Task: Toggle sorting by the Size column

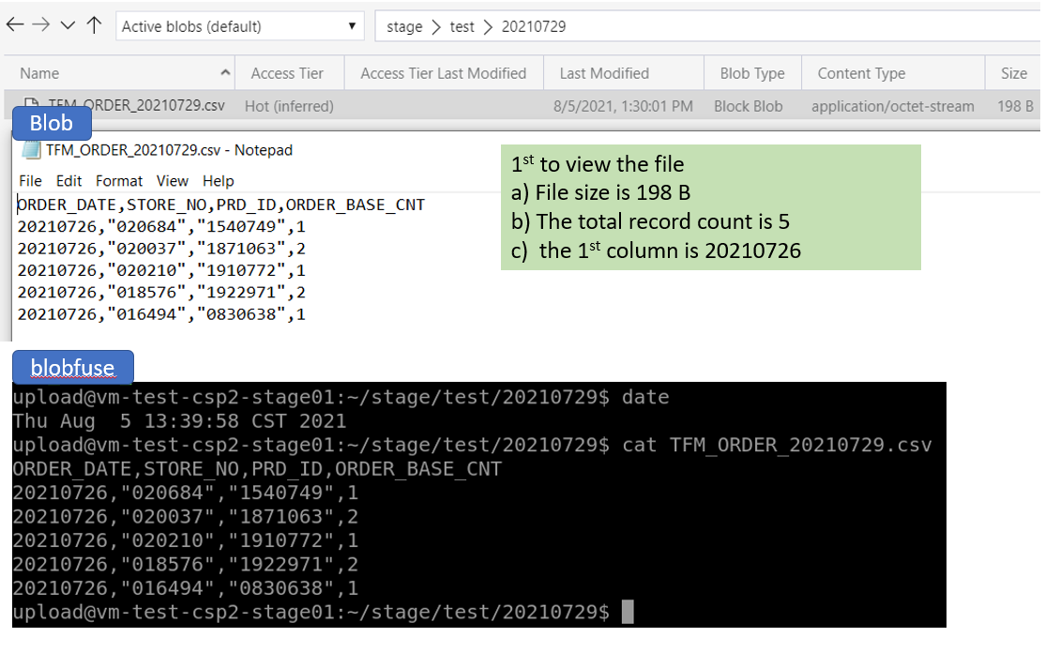Action: pyautogui.click(x=1016, y=72)
